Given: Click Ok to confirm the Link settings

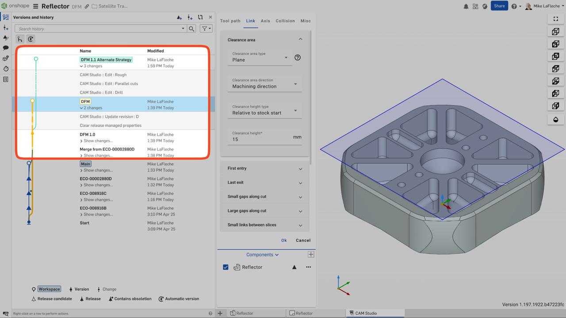Looking at the screenshot, I should [x=284, y=240].
